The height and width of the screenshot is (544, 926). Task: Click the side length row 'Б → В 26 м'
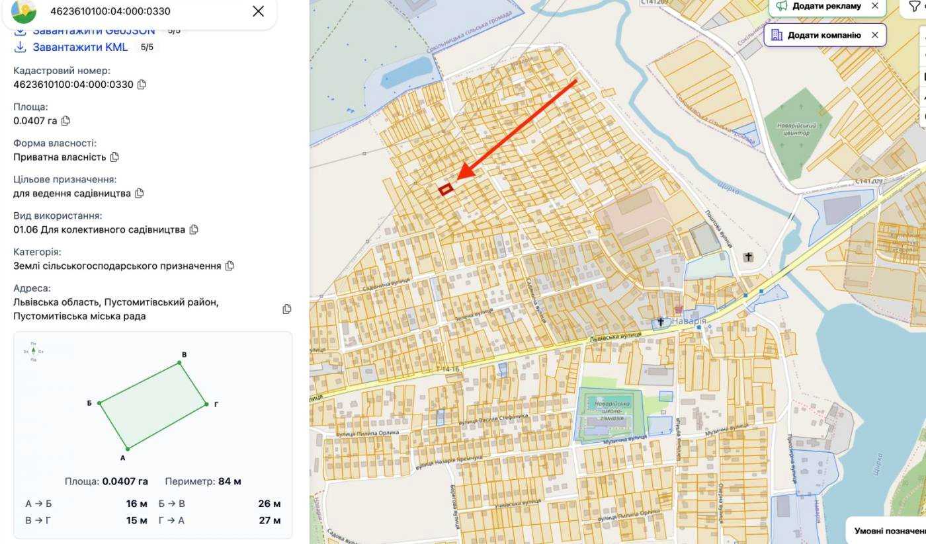coord(220,504)
